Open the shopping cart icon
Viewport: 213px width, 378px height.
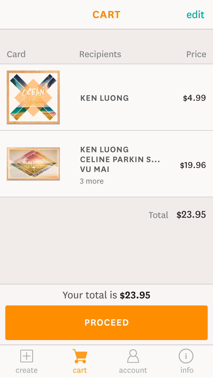pos(80,356)
